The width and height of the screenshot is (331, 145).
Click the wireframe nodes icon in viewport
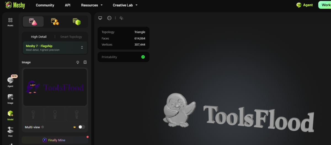[x=121, y=18]
